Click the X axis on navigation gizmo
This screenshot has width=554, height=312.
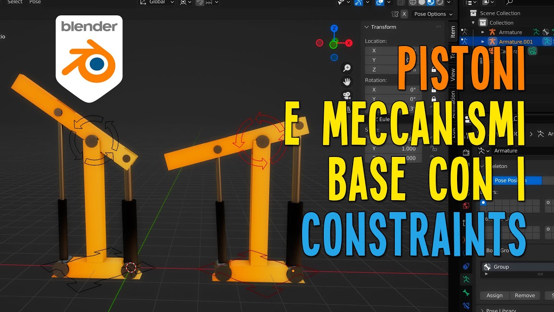pyautogui.click(x=349, y=43)
